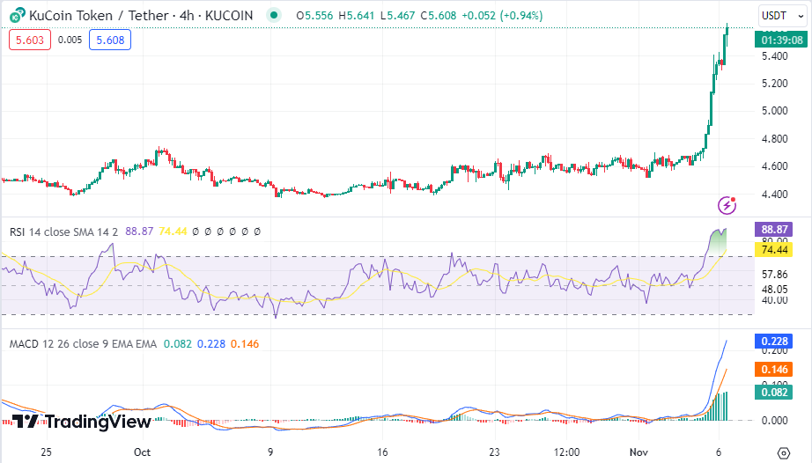This screenshot has height=463, width=812.
Task: Click the C5.608 close value in header
Action: tap(438, 16)
